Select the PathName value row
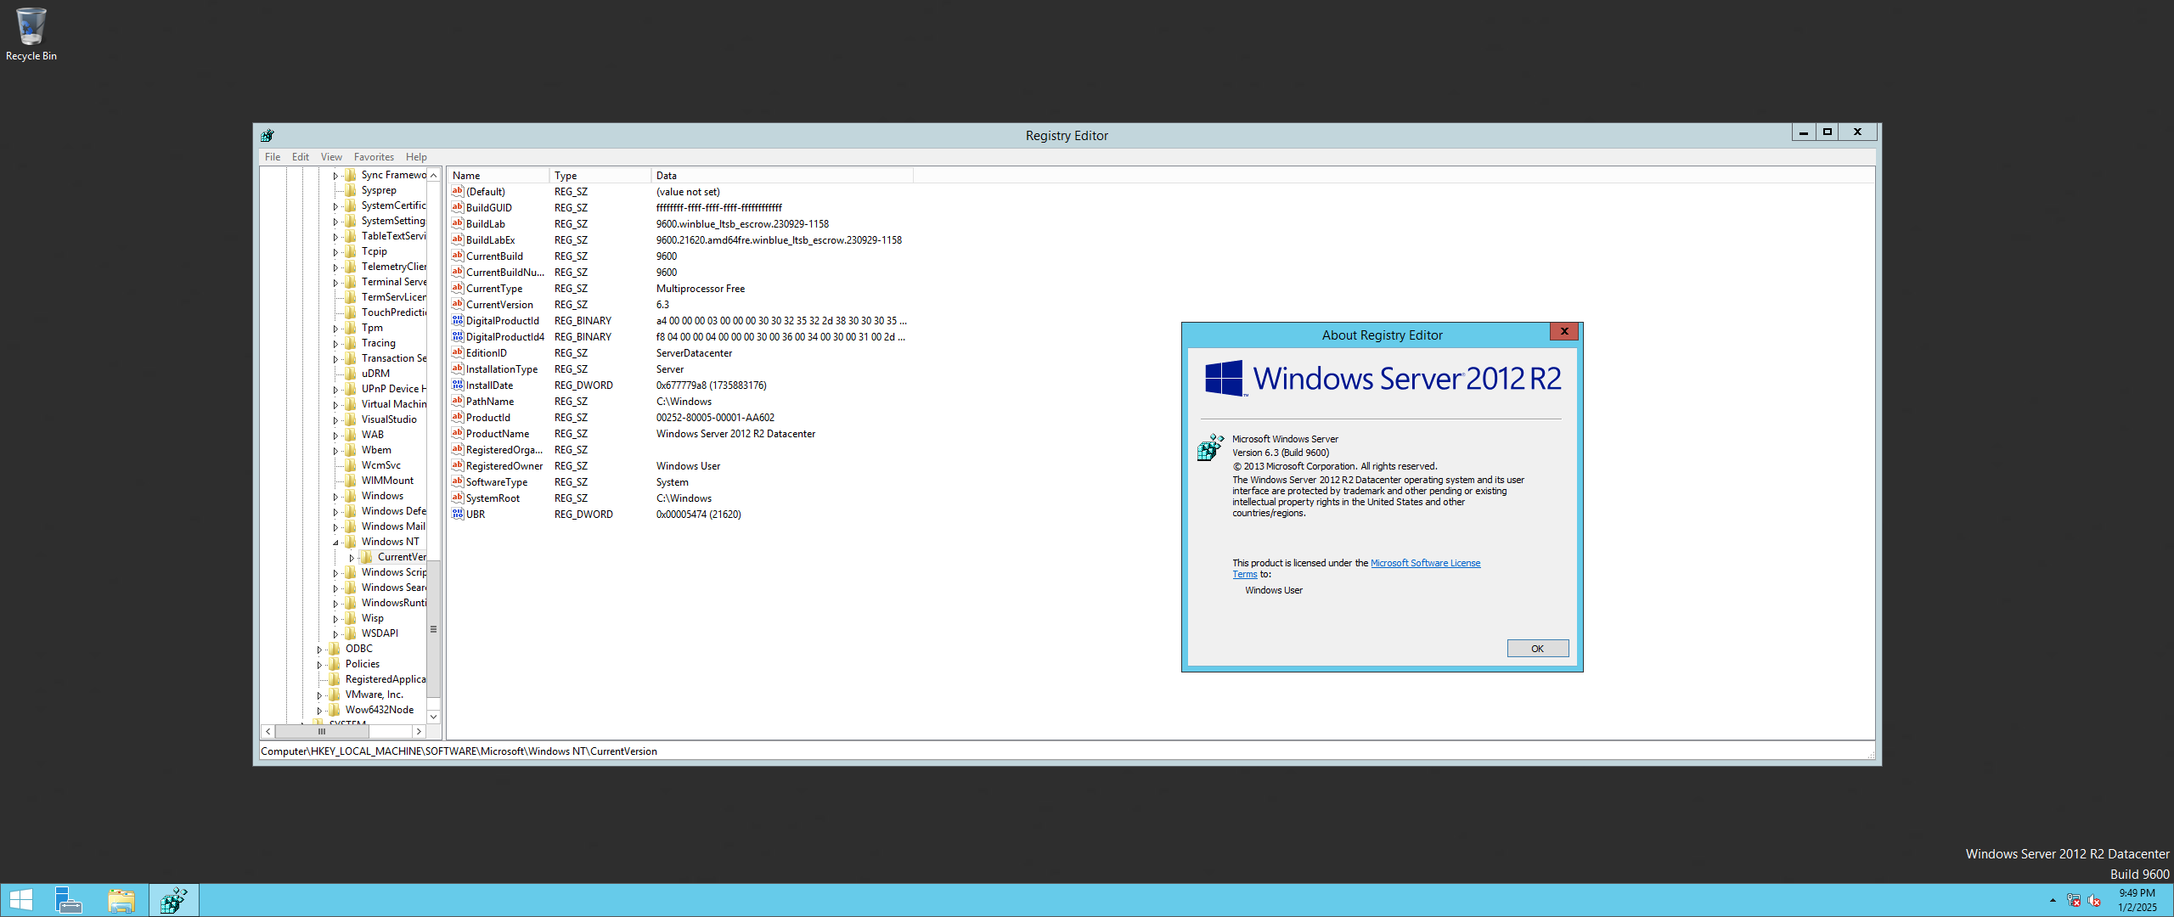Viewport: 2174px width, 917px height. click(679, 401)
